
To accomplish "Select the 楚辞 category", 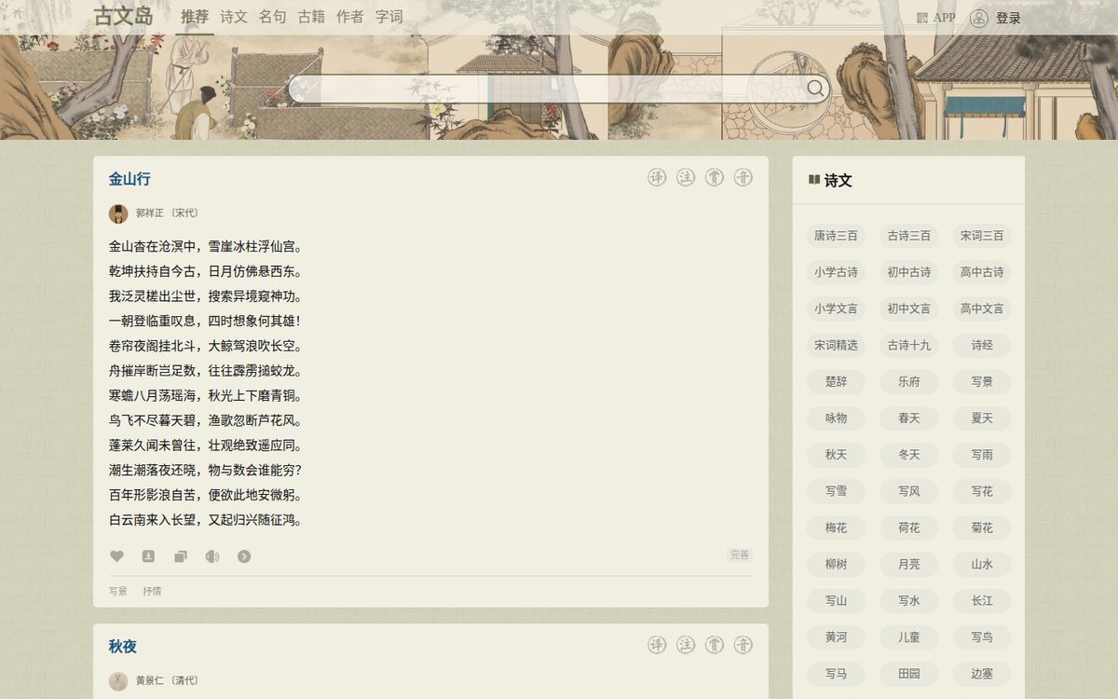I will pos(836,381).
